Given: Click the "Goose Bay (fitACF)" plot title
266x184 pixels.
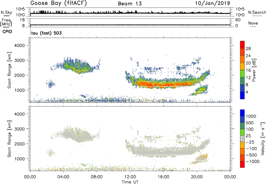Looking at the screenshot, I should (59, 3).
